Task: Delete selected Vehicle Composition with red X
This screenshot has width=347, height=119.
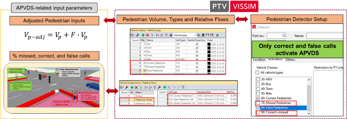Action: click(x=136, y=88)
